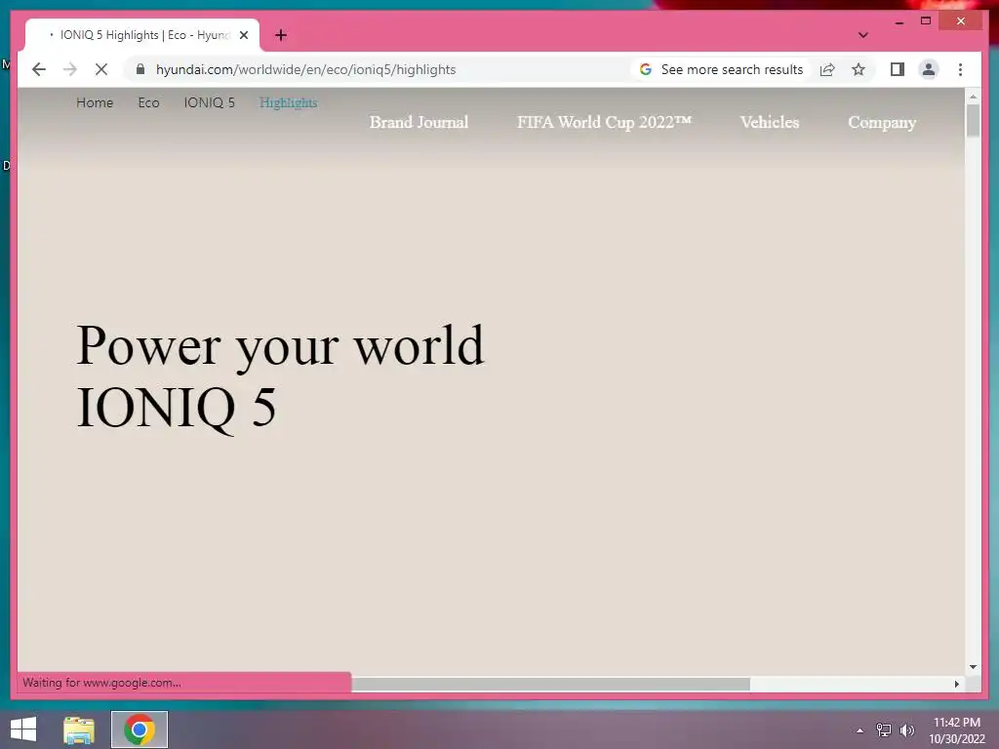The image size is (999, 749).
Task: Stop loading the page
Action: [x=101, y=69]
